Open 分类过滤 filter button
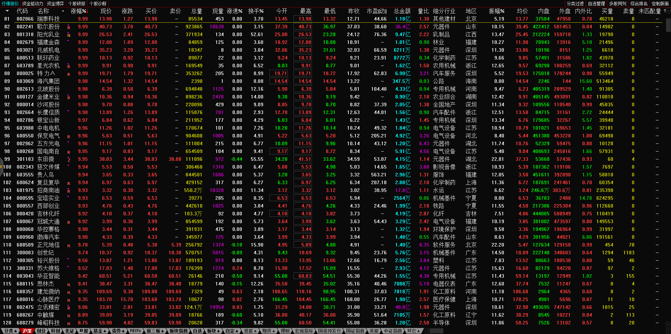Screen dimensions: 671x334 (x=575, y=4)
